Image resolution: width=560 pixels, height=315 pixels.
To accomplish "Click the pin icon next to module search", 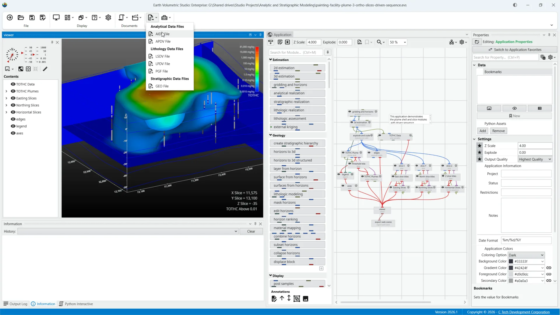I will (328, 52).
